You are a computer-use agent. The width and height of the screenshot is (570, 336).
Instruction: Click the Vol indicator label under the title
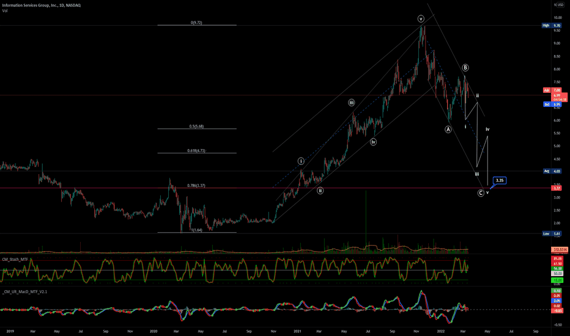pyautogui.click(x=5, y=10)
